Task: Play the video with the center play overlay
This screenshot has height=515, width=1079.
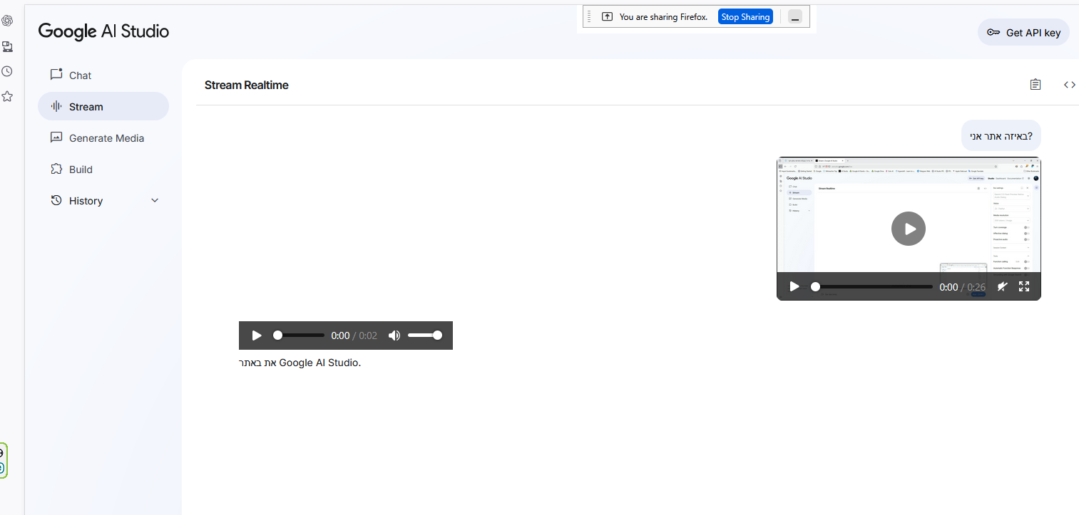Action: 909,229
